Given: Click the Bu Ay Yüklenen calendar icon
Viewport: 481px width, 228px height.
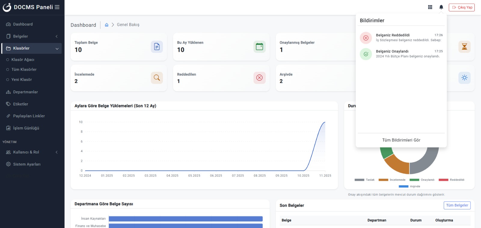Looking at the screenshot, I should [259, 47].
